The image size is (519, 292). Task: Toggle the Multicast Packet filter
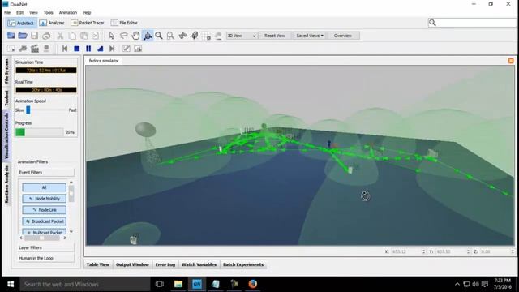coord(44,232)
